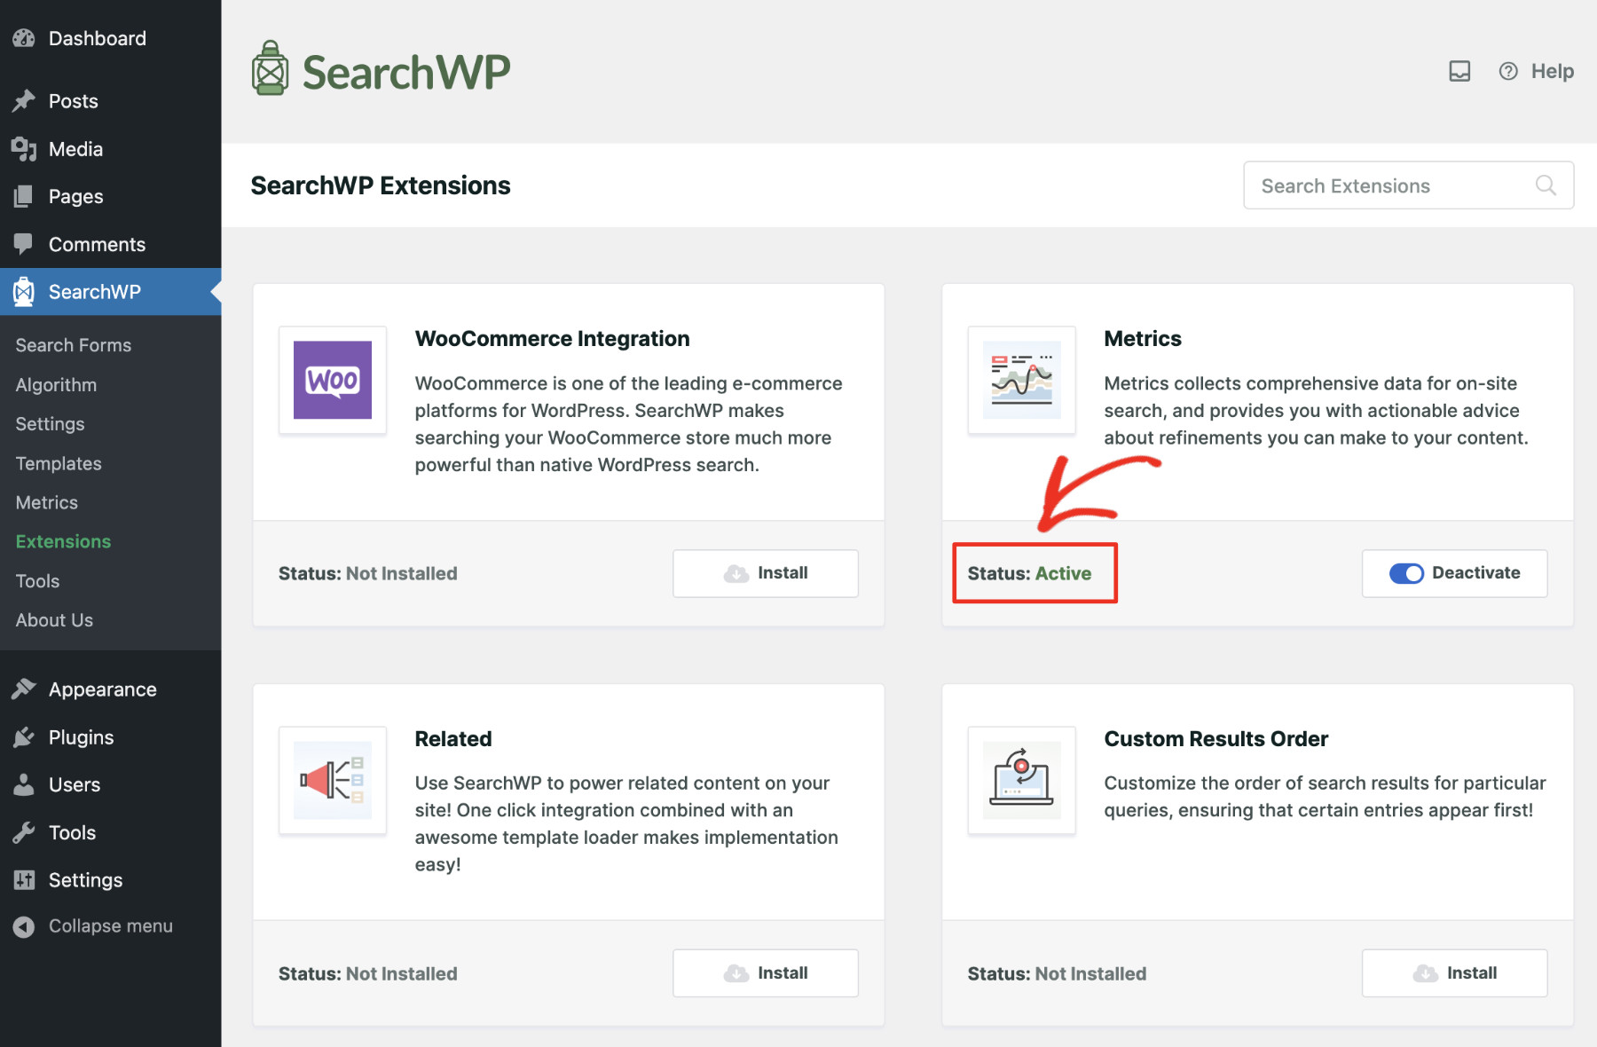Click the Posts pushpin icon
This screenshot has height=1047, width=1597.
[24, 101]
